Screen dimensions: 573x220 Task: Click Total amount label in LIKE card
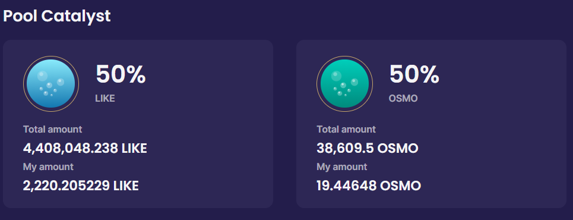coord(53,129)
